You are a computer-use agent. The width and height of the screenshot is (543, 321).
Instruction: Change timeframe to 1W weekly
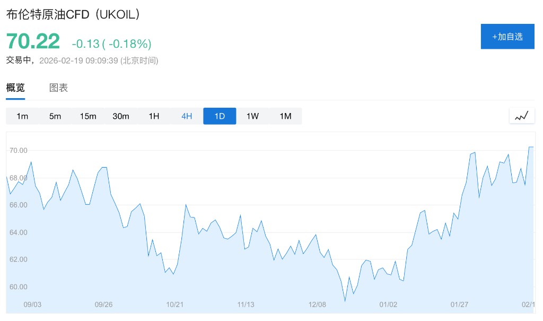252,116
